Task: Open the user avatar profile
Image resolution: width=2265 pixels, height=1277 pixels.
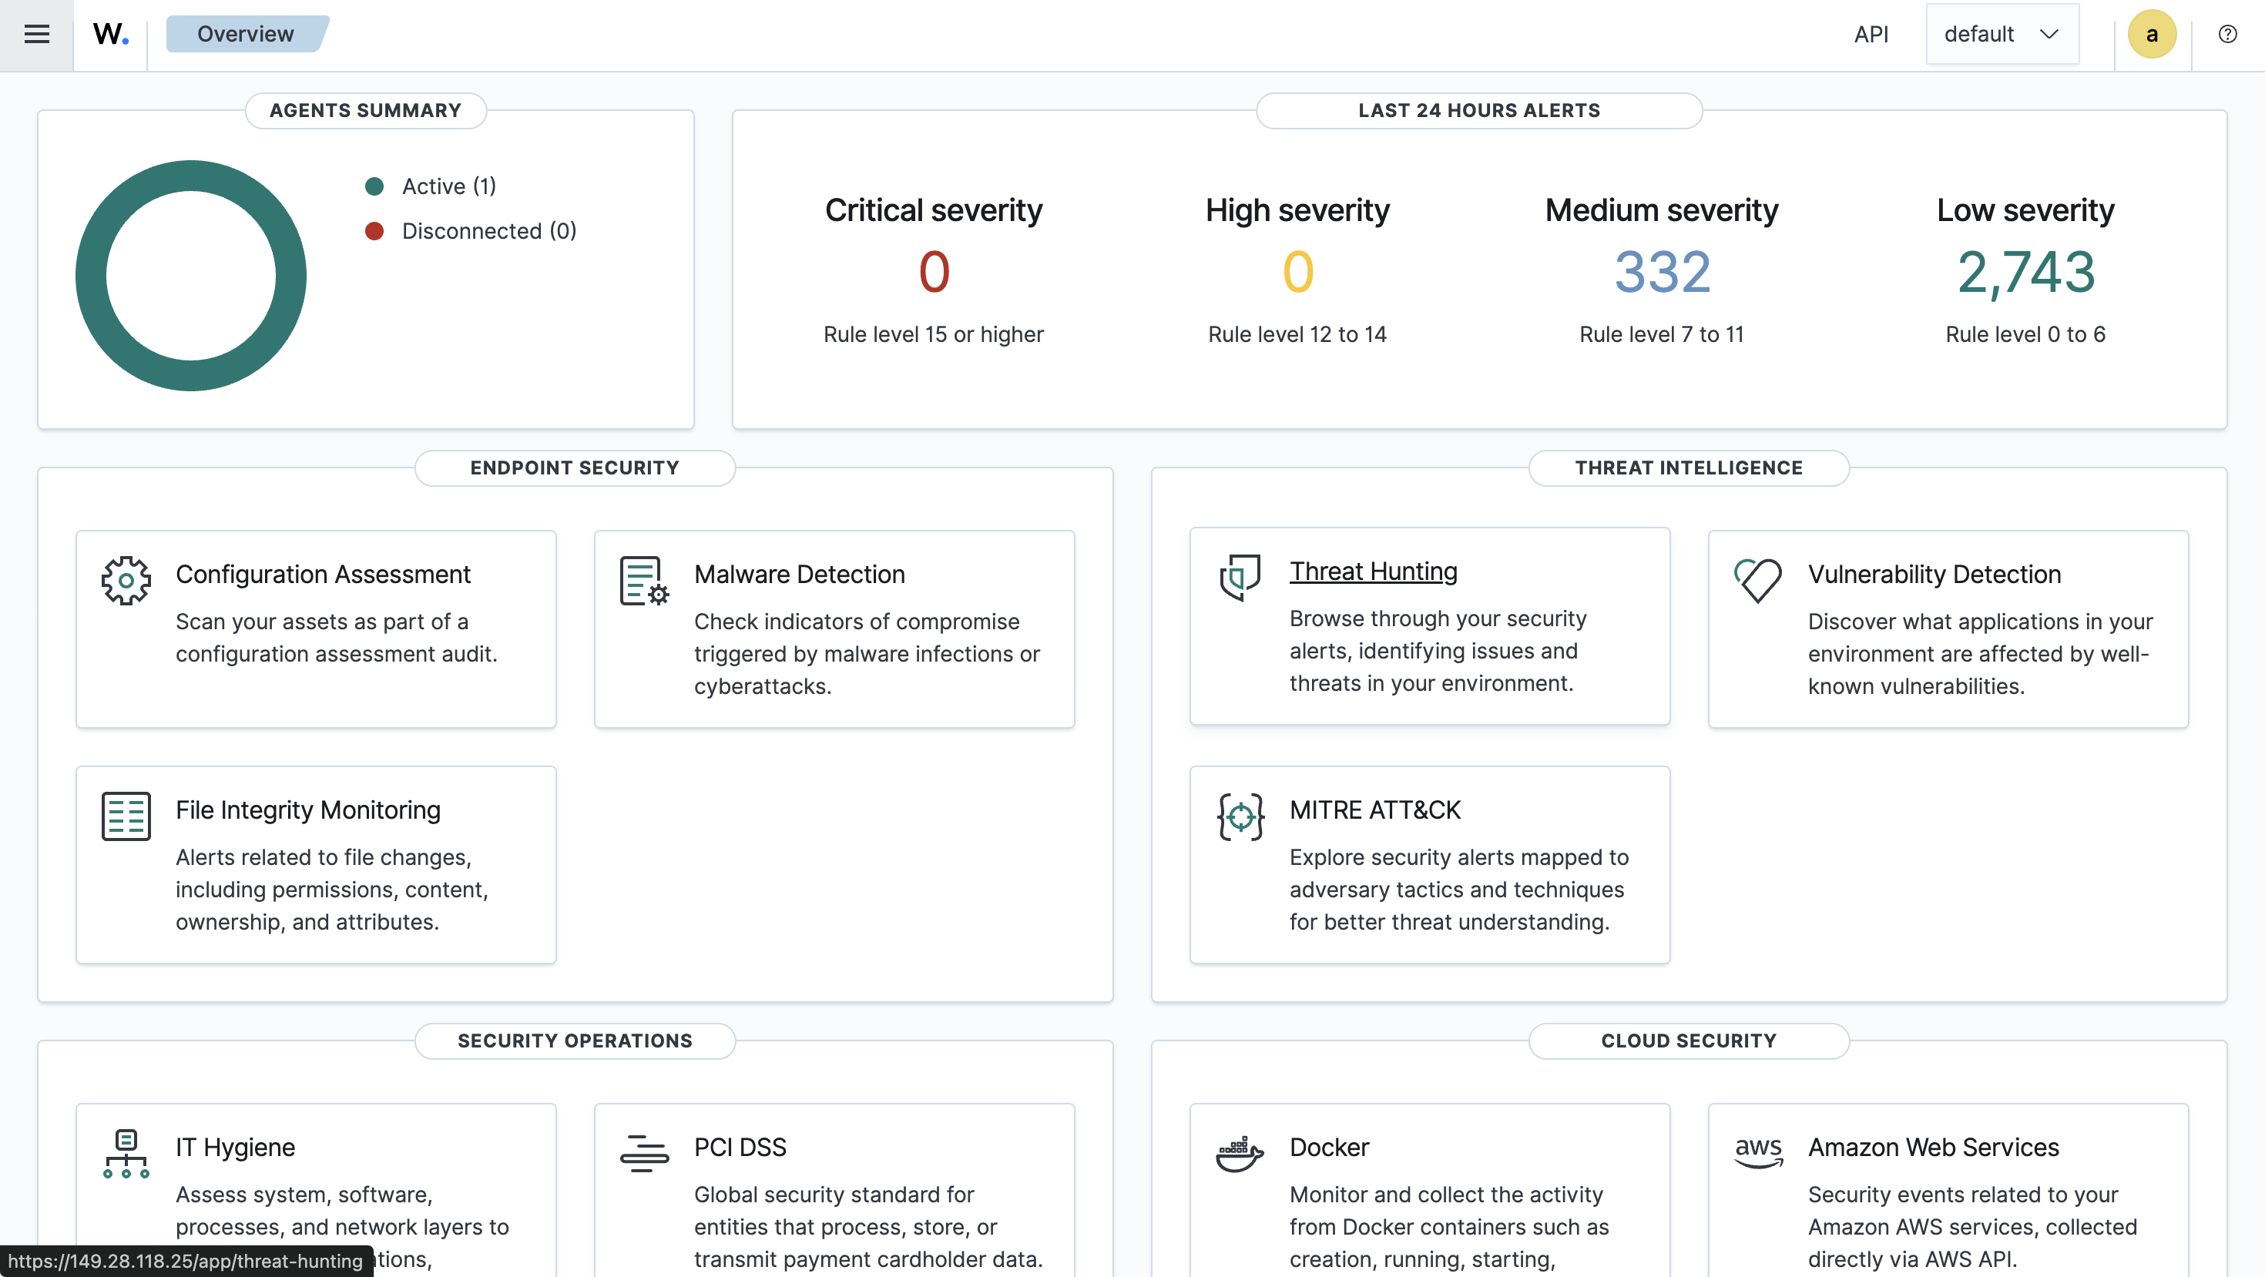Action: pos(2152,33)
